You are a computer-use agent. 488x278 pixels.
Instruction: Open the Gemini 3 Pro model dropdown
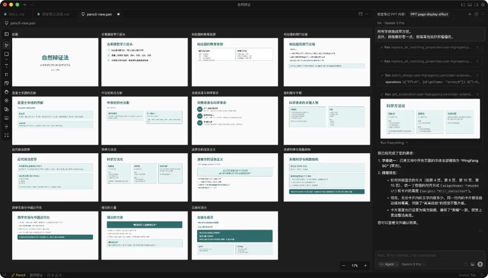(x=413, y=264)
